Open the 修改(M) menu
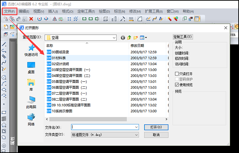This screenshot has height=153, width=239. click(x=135, y=11)
